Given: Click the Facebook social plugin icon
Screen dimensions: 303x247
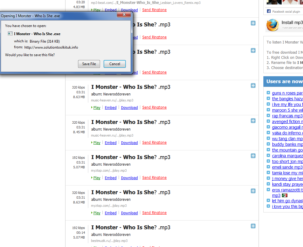Looking at the screenshot, I should tap(269, 11).
